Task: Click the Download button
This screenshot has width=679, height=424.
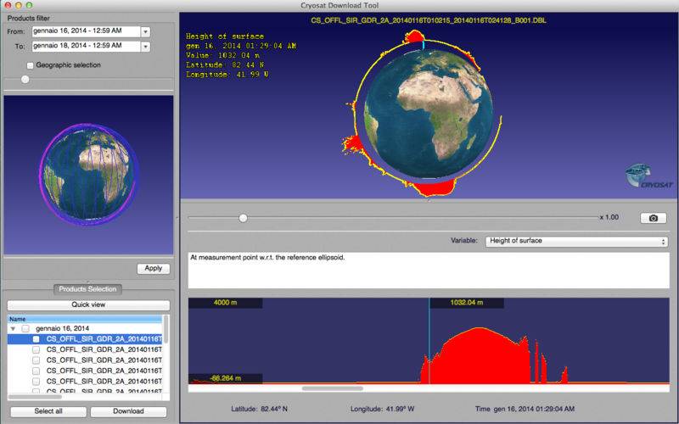Action: (x=128, y=411)
